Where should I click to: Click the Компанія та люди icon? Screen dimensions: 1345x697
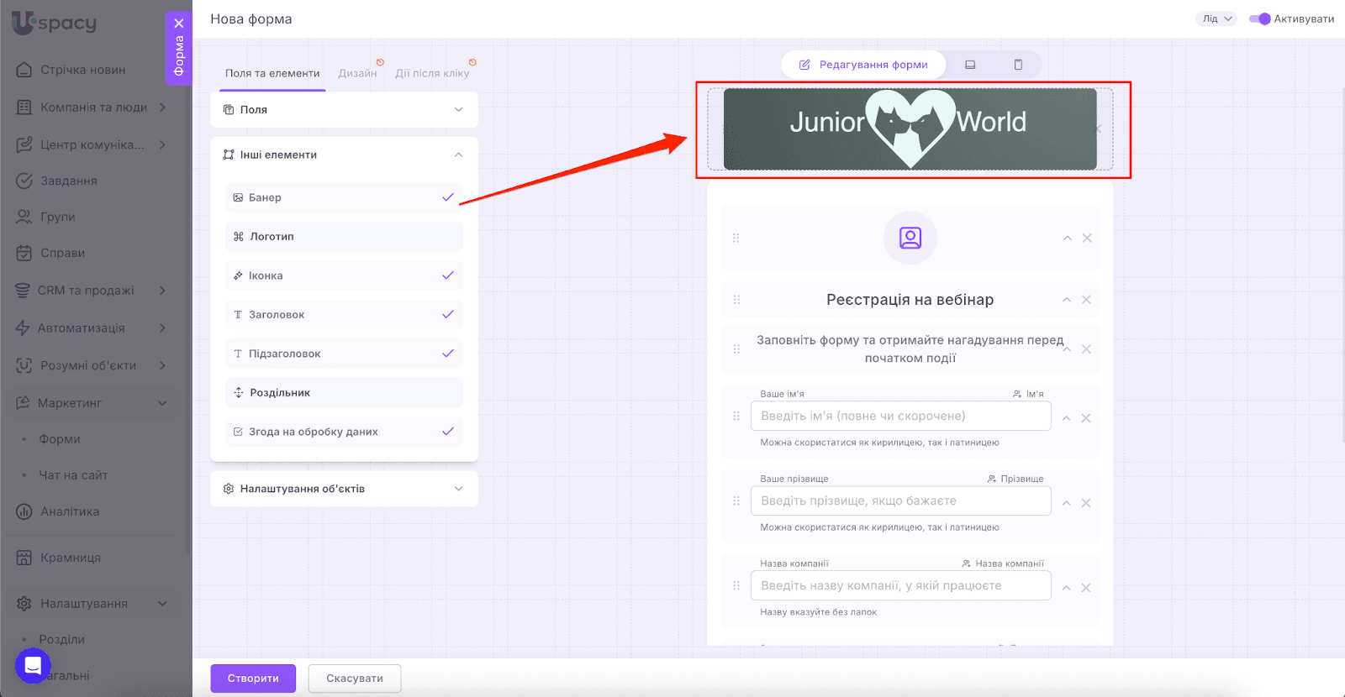click(24, 107)
